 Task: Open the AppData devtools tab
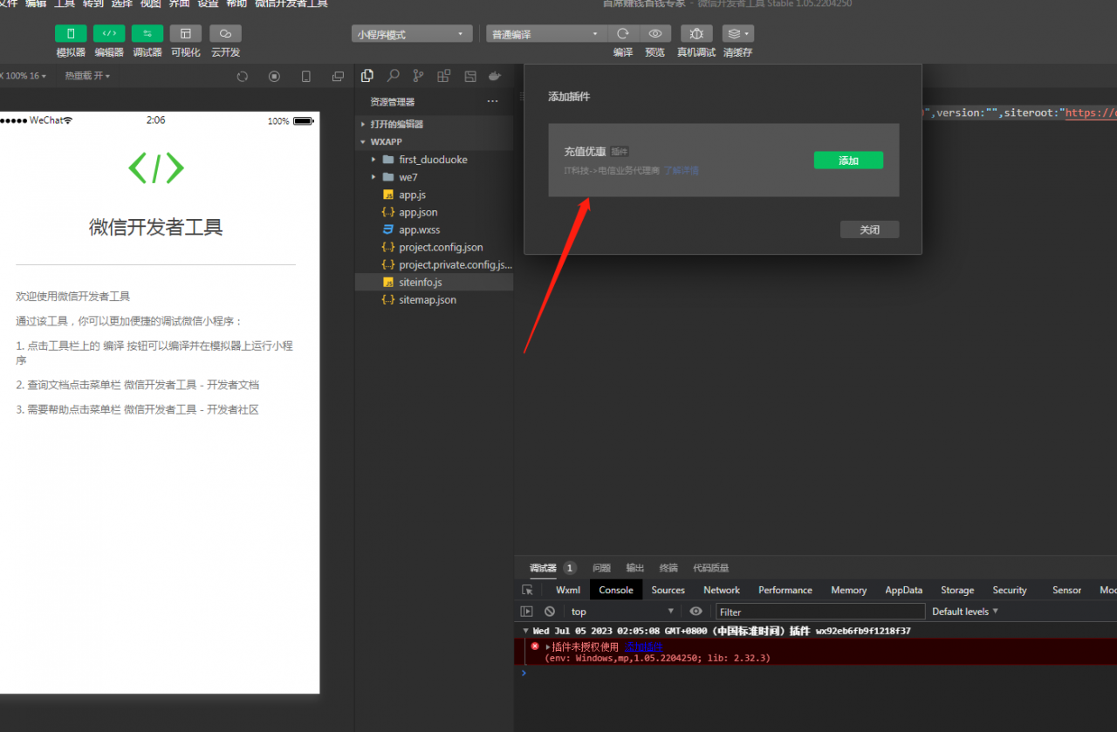904,590
